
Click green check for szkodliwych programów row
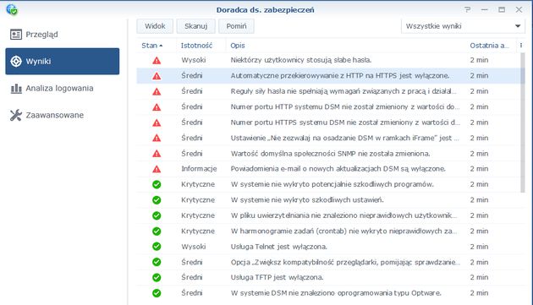tap(157, 184)
